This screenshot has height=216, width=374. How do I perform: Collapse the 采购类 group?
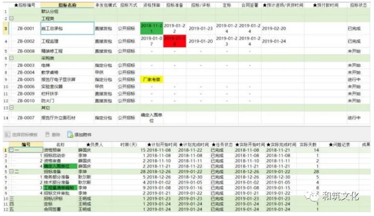click(x=11, y=58)
